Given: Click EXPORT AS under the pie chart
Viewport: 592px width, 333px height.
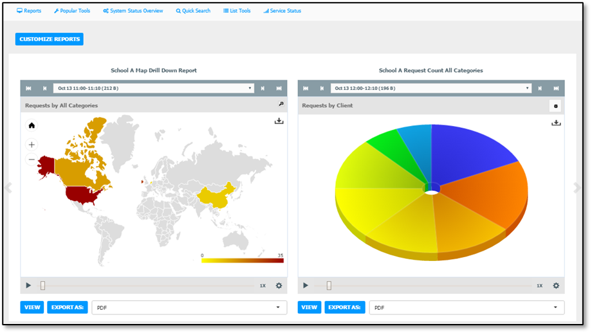Looking at the screenshot, I should coord(345,307).
